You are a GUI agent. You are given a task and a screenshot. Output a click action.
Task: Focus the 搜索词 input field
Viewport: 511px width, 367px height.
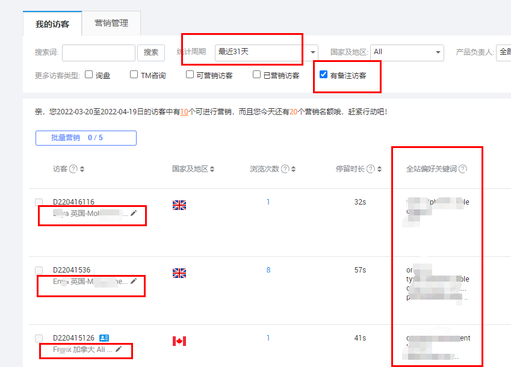(x=99, y=53)
